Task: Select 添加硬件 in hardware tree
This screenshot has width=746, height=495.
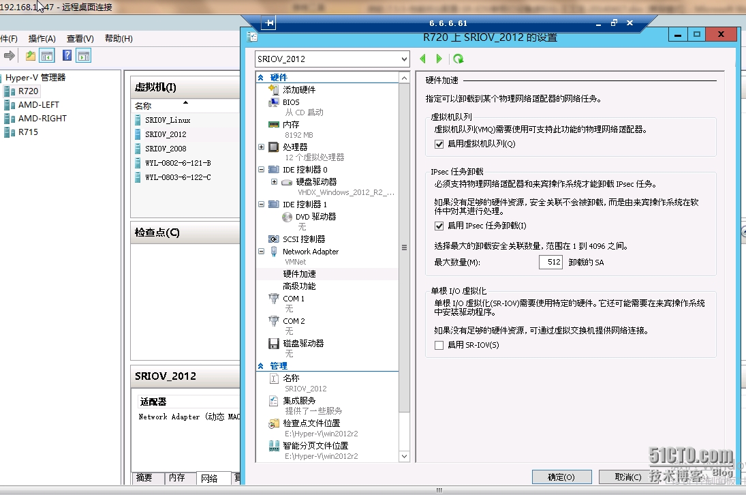Action: coord(299,89)
